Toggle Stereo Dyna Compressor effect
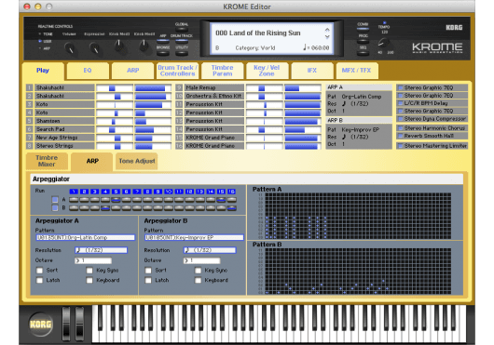Screen dimensions: 494x345 tap(401, 119)
